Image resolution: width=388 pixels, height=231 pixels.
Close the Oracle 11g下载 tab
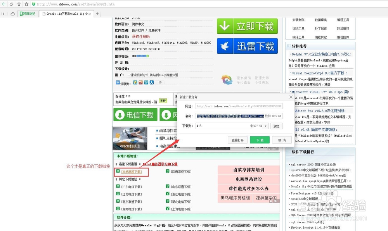click(90, 14)
